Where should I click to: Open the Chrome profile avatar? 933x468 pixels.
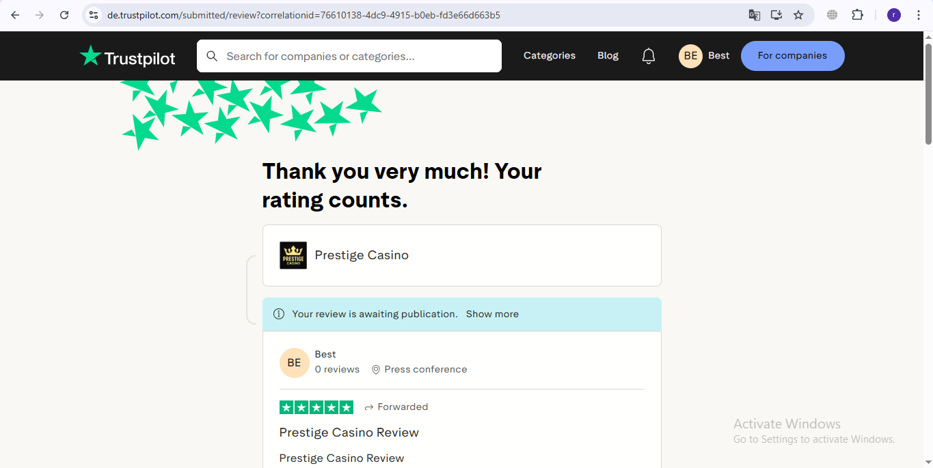click(894, 15)
